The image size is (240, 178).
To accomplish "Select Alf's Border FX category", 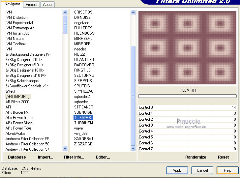I will (17, 112).
